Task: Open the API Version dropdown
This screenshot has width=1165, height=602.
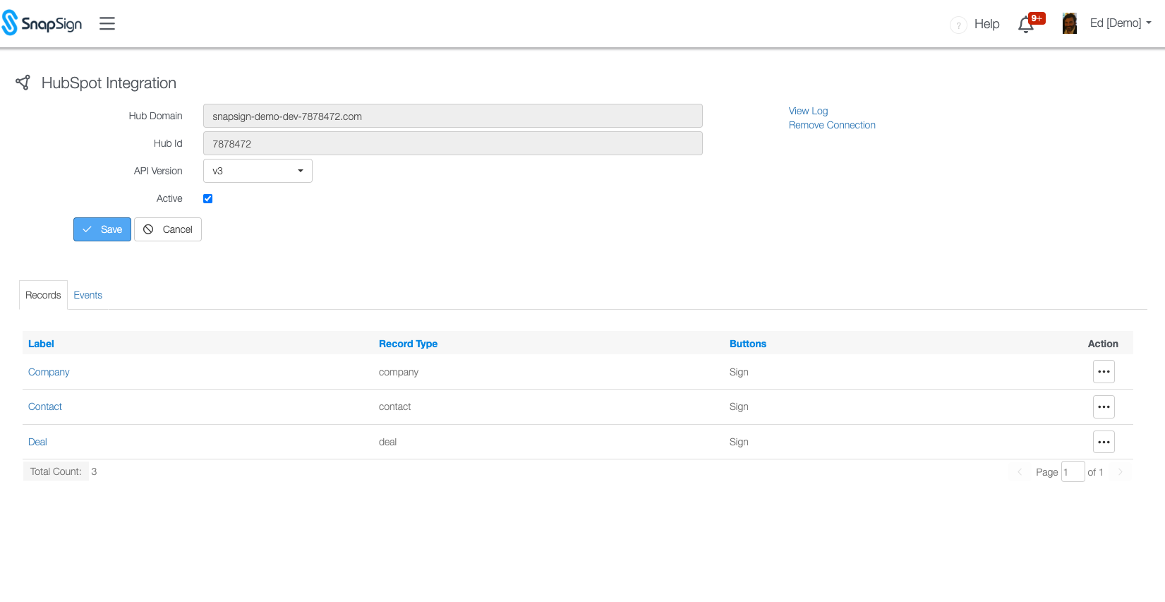Action: coord(258,171)
